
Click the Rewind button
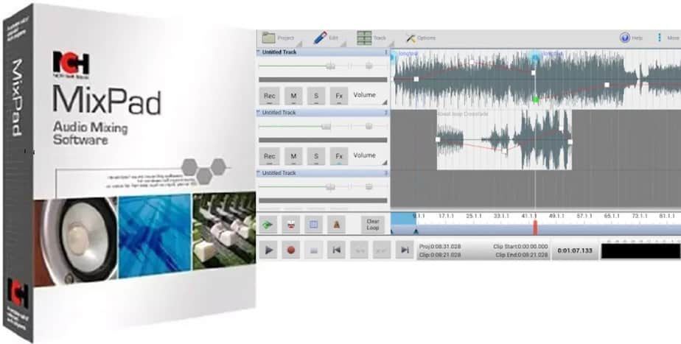(x=359, y=250)
